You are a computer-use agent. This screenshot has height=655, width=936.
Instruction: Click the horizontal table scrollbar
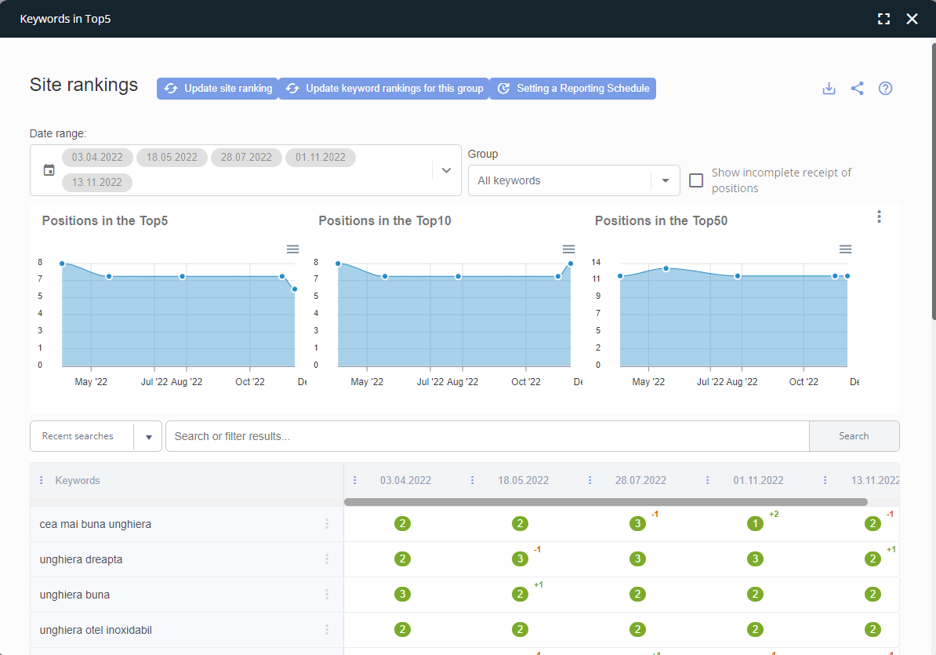point(605,502)
